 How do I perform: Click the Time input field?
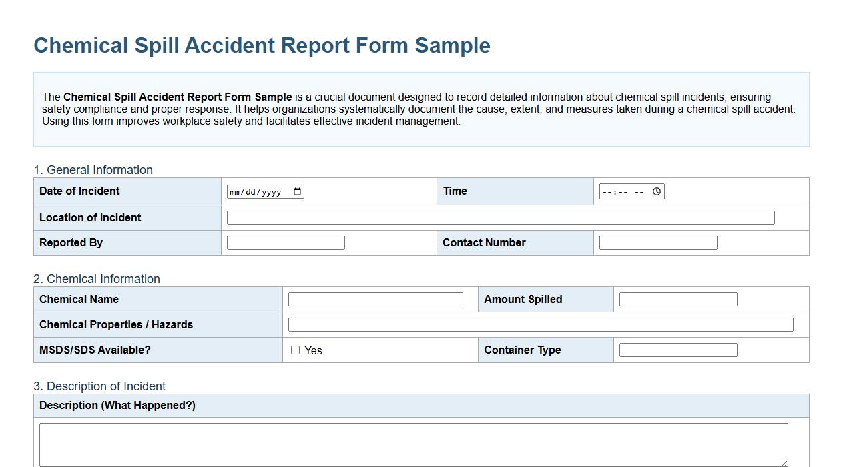tap(624, 191)
